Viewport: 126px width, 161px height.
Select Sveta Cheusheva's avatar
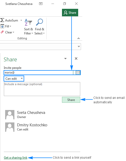point(10,115)
